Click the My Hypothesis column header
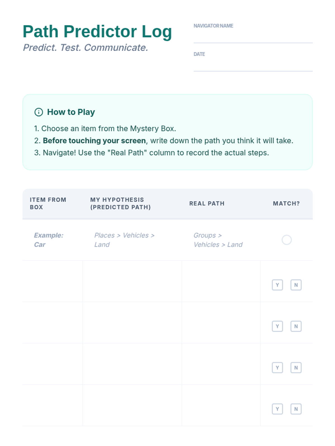Screen dimensions: 335x446 [120, 203]
